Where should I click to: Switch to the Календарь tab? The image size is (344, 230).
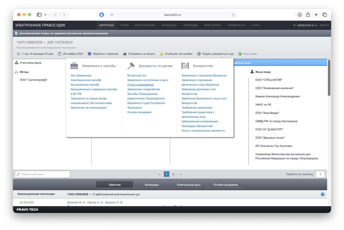coord(152,185)
